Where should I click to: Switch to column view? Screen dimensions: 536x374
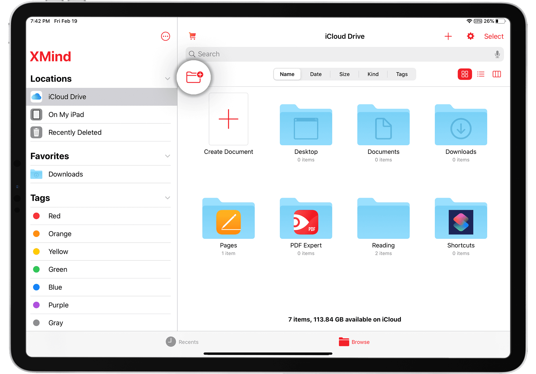pyautogui.click(x=497, y=74)
